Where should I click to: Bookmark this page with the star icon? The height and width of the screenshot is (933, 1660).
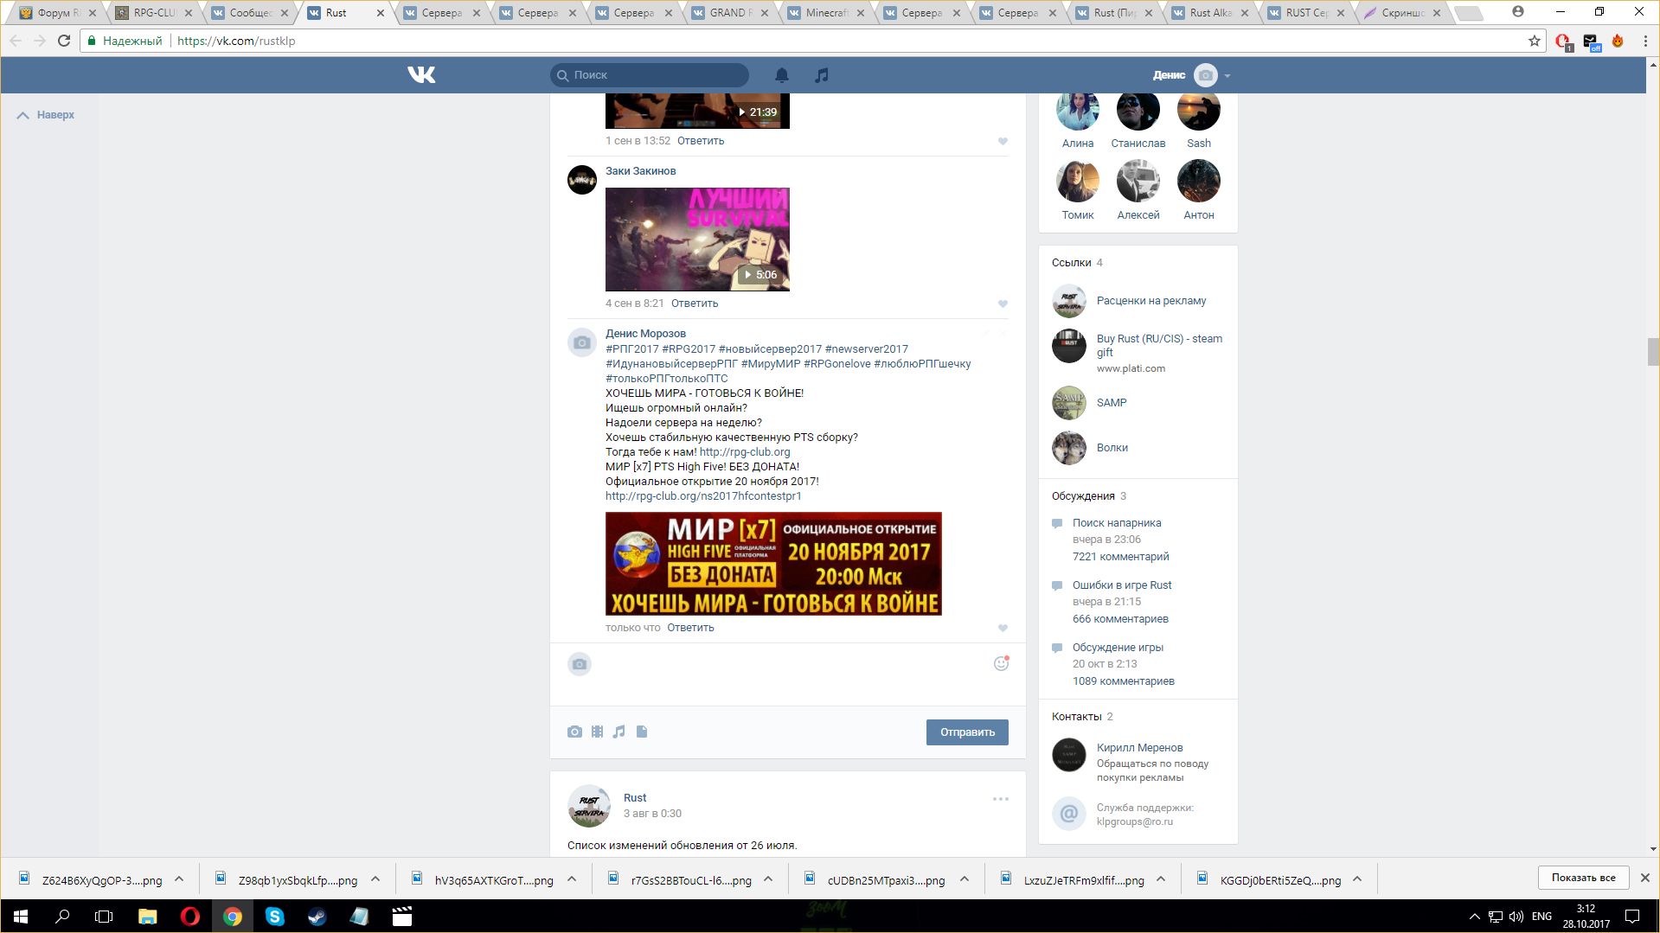pos(1535,41)
